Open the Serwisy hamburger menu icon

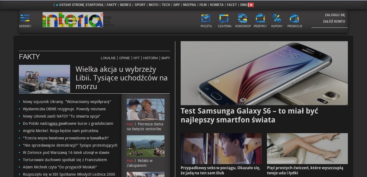[25, 18]
